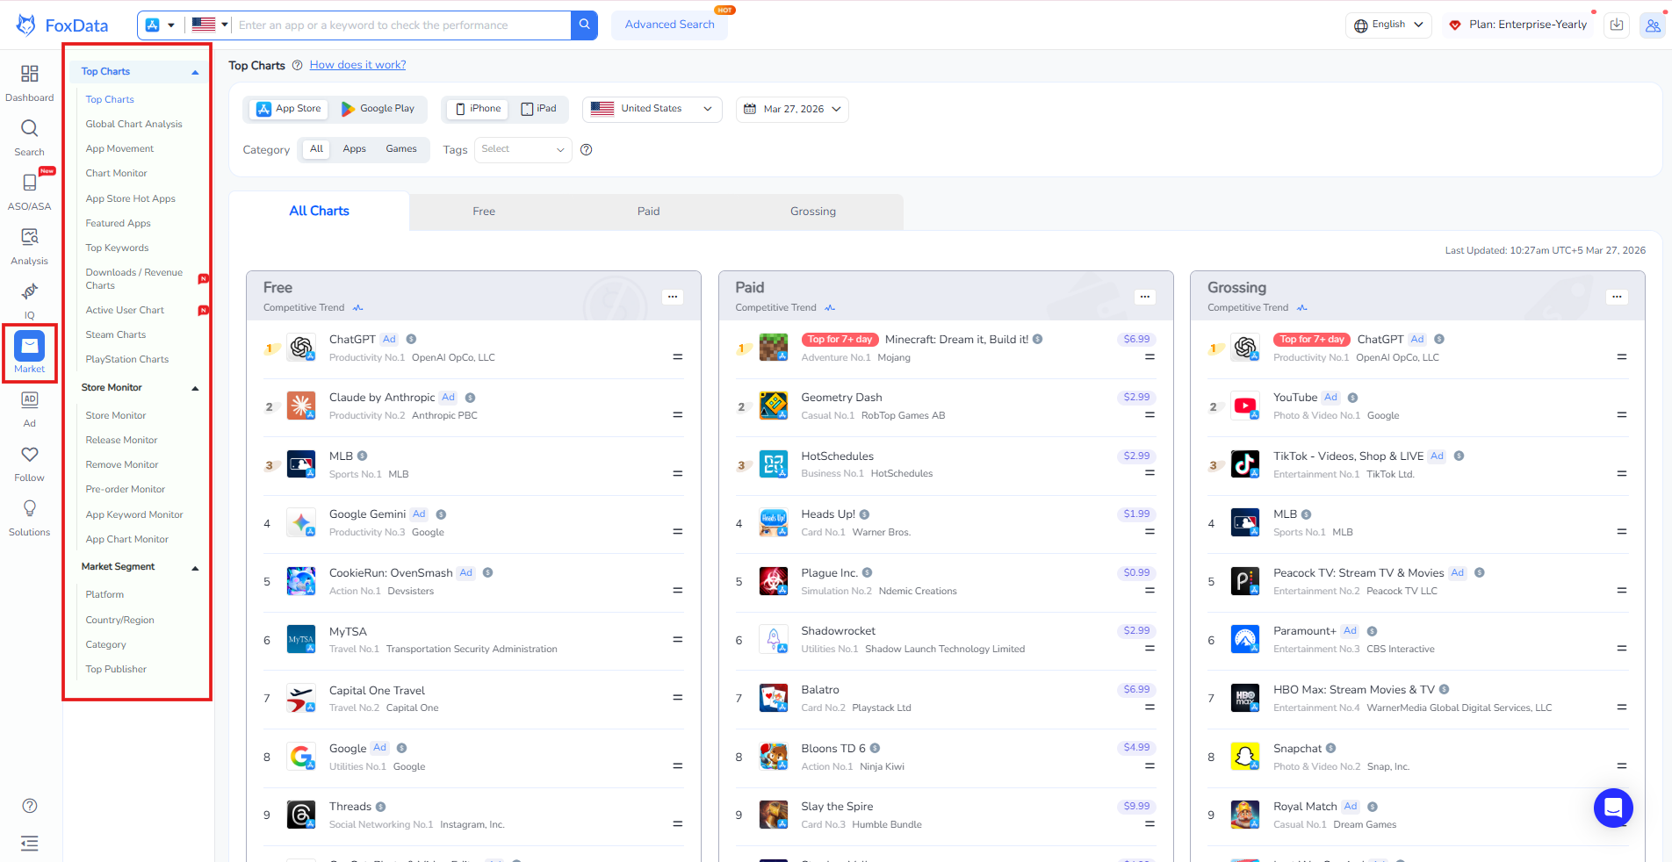Open the chat support bubble
The width and height of the screenshot is (1672, 862).
(1612, 808)
